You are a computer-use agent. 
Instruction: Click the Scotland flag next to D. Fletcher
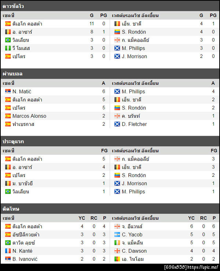click(x=117, y=124)
